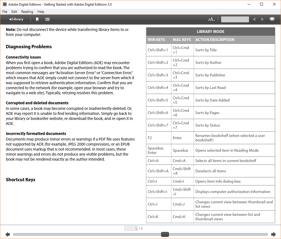
Task: Click the F2 cell in WIN KEYS column
Action: (x=158, y=138)
